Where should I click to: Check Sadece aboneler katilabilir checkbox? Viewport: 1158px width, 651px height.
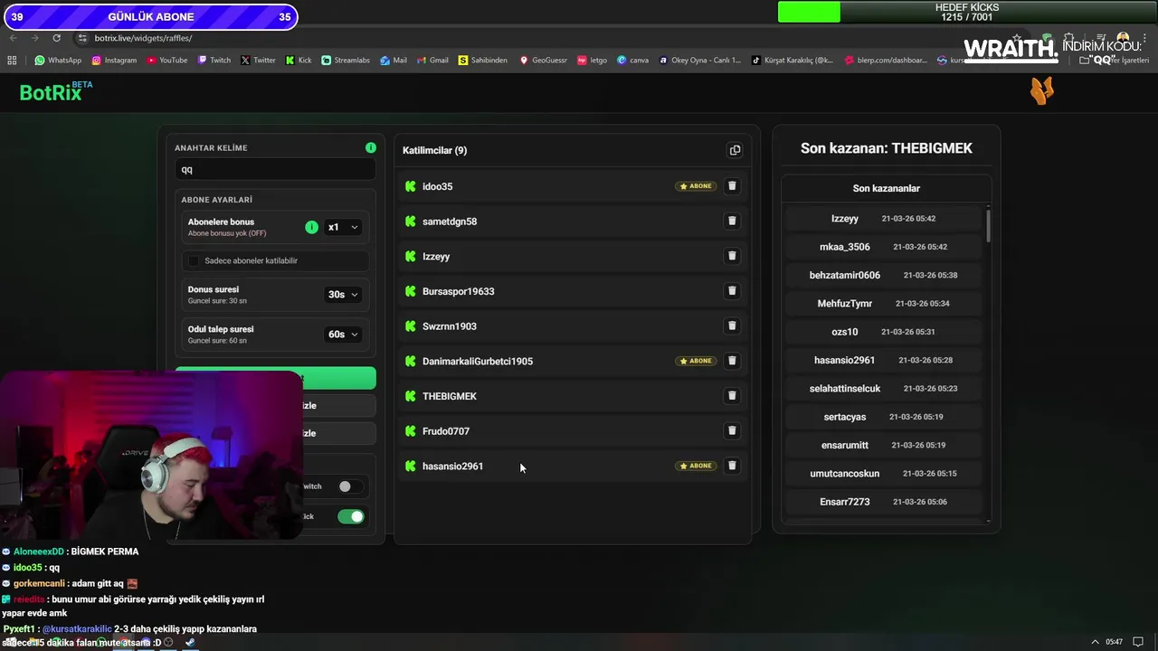pos(193,260)
